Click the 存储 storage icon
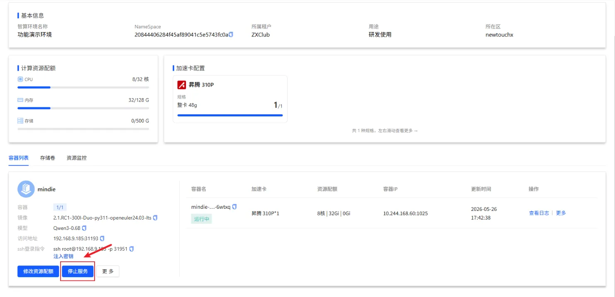This screenshot has height=297, width=615. pos(20,121)
